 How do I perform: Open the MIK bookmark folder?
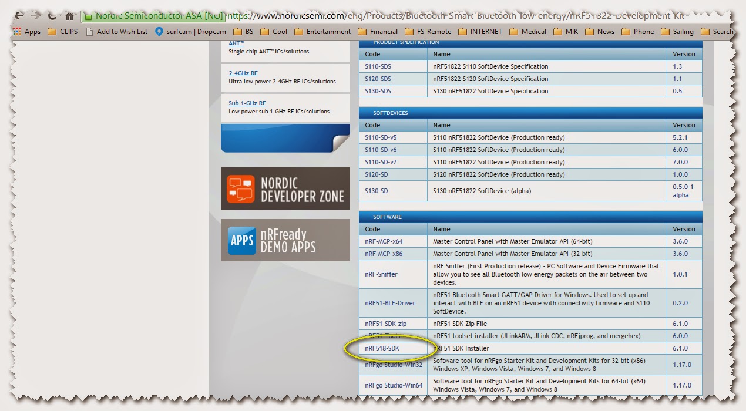point(565,32)
